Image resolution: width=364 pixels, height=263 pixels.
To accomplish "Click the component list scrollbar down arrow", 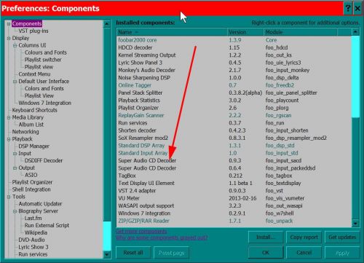I will click(x=355, y=224).
